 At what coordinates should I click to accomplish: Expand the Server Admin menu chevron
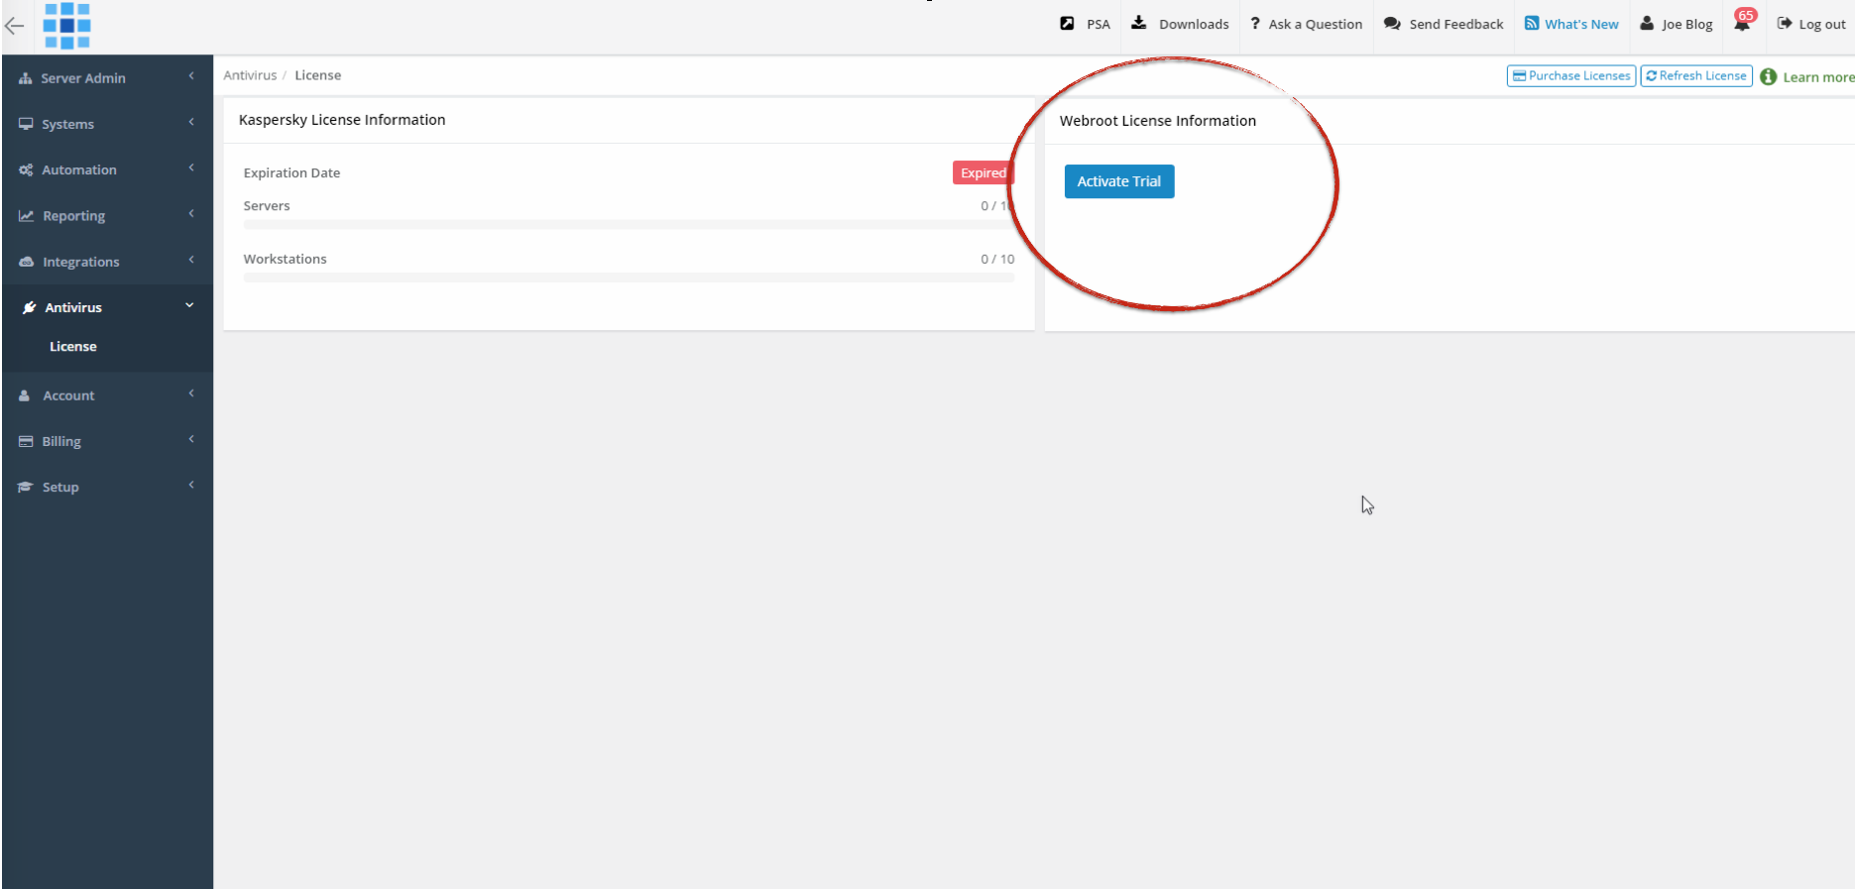pyautogui.click(x=191, y=76)
